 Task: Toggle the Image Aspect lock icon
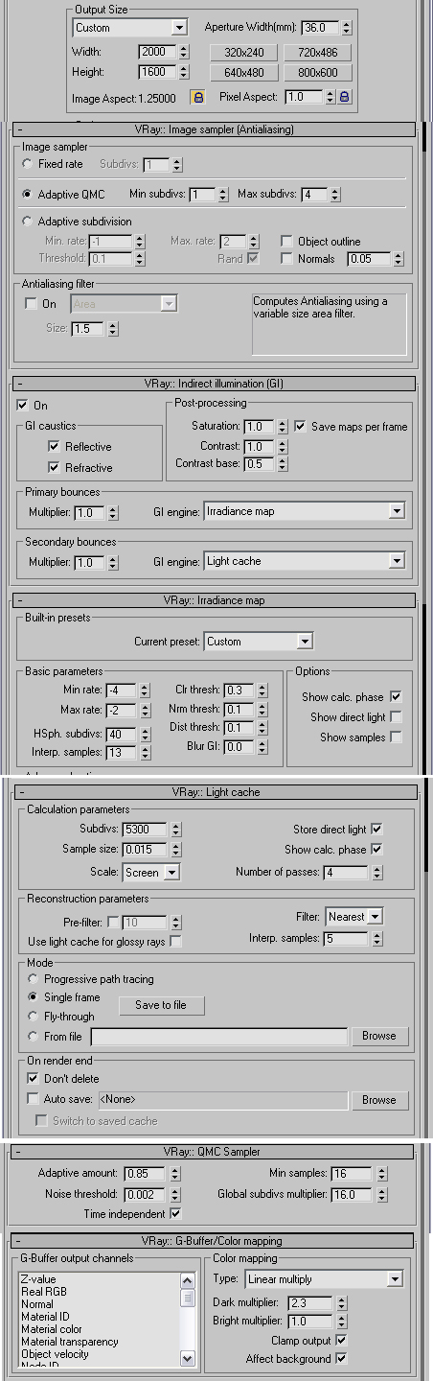coord(197,97)
